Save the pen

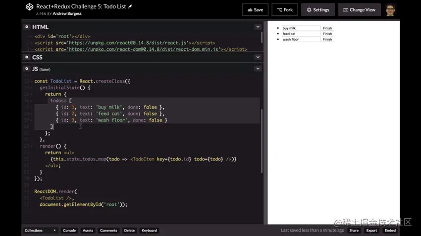(x=255, y=10)
